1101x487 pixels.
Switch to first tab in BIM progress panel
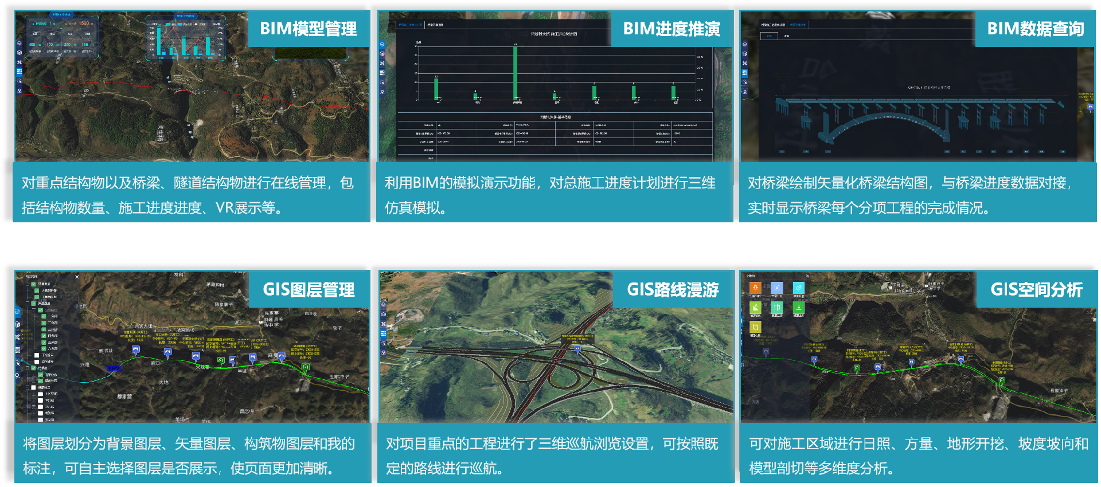coord(410,25)
